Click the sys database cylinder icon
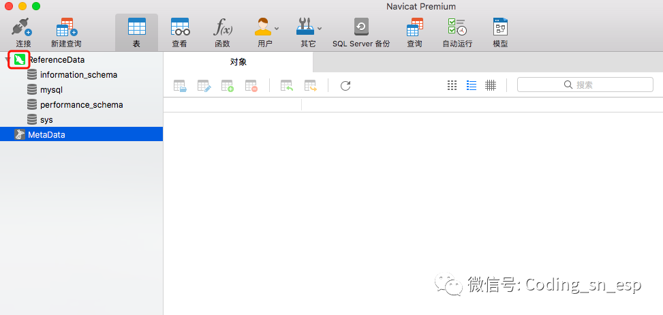Viewport: 663px width, 315px height. (x=32, y=119)
